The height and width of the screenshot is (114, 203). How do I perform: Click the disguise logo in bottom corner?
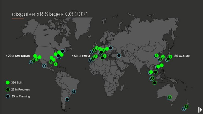(200, 110)
